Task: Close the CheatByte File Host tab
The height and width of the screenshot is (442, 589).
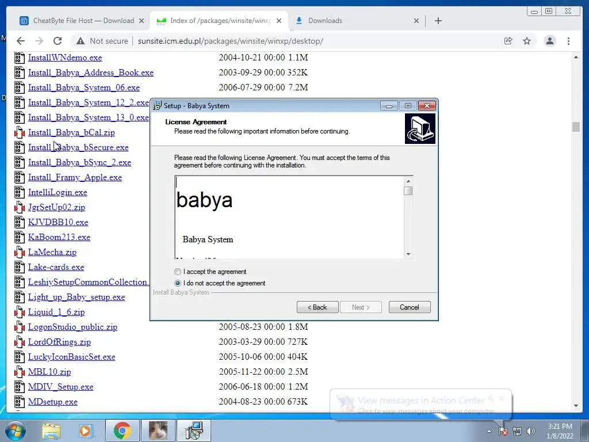Action: click(141, 21)
